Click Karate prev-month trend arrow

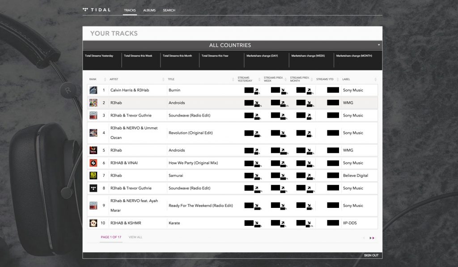coord(309,224)
